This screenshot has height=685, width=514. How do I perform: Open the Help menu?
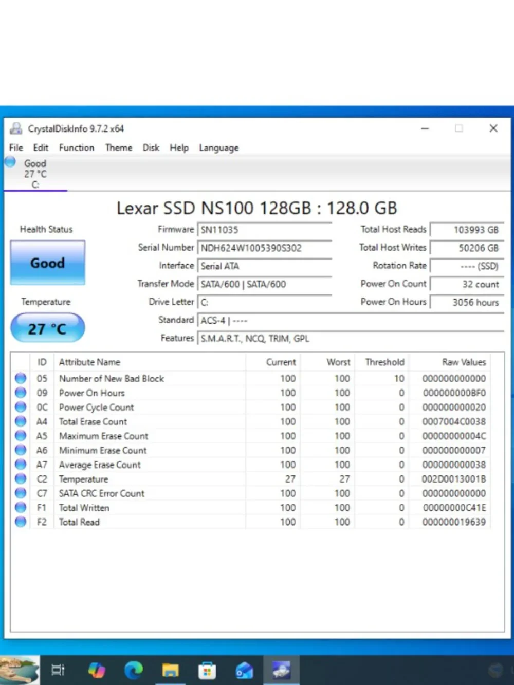coord(179,147)
